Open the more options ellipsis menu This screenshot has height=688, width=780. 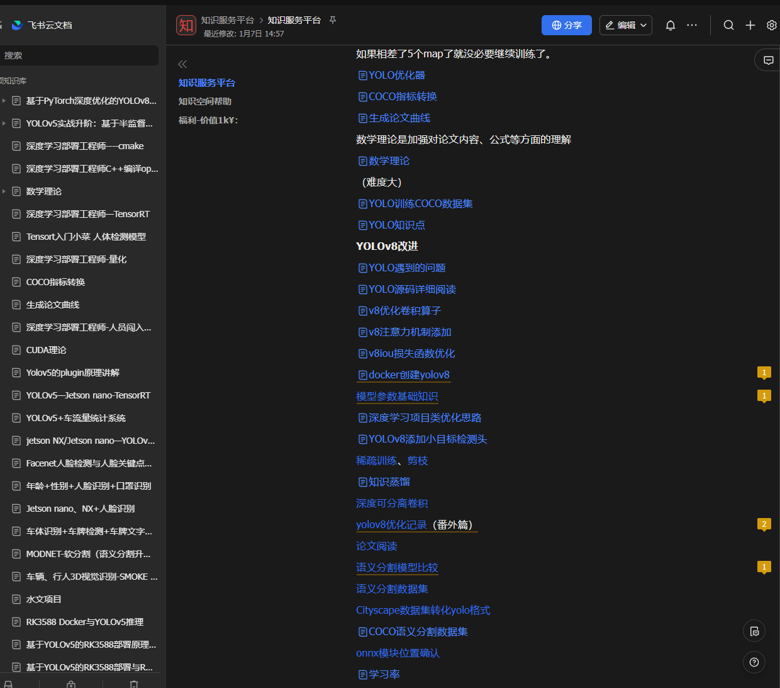pyautogui.click(x=692, y=25)
